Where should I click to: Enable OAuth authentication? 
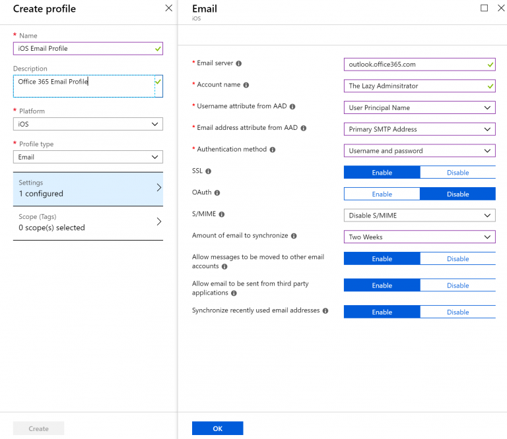tap(382, 194)
